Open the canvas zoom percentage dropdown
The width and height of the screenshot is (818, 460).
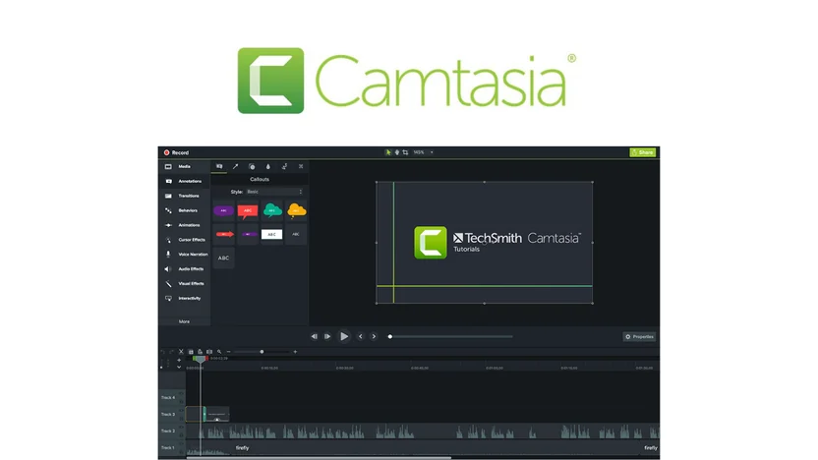click(423, 152)
